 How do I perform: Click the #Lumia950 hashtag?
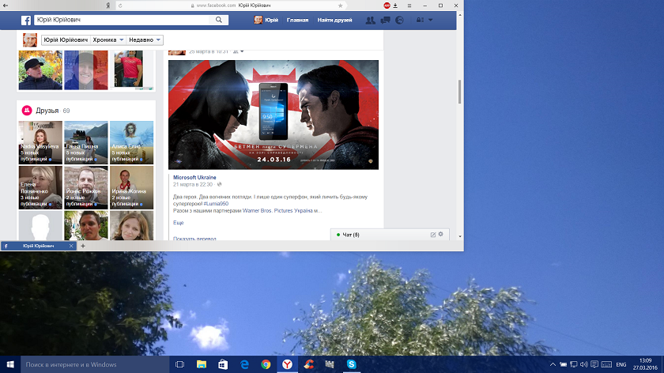coord(216,204)
